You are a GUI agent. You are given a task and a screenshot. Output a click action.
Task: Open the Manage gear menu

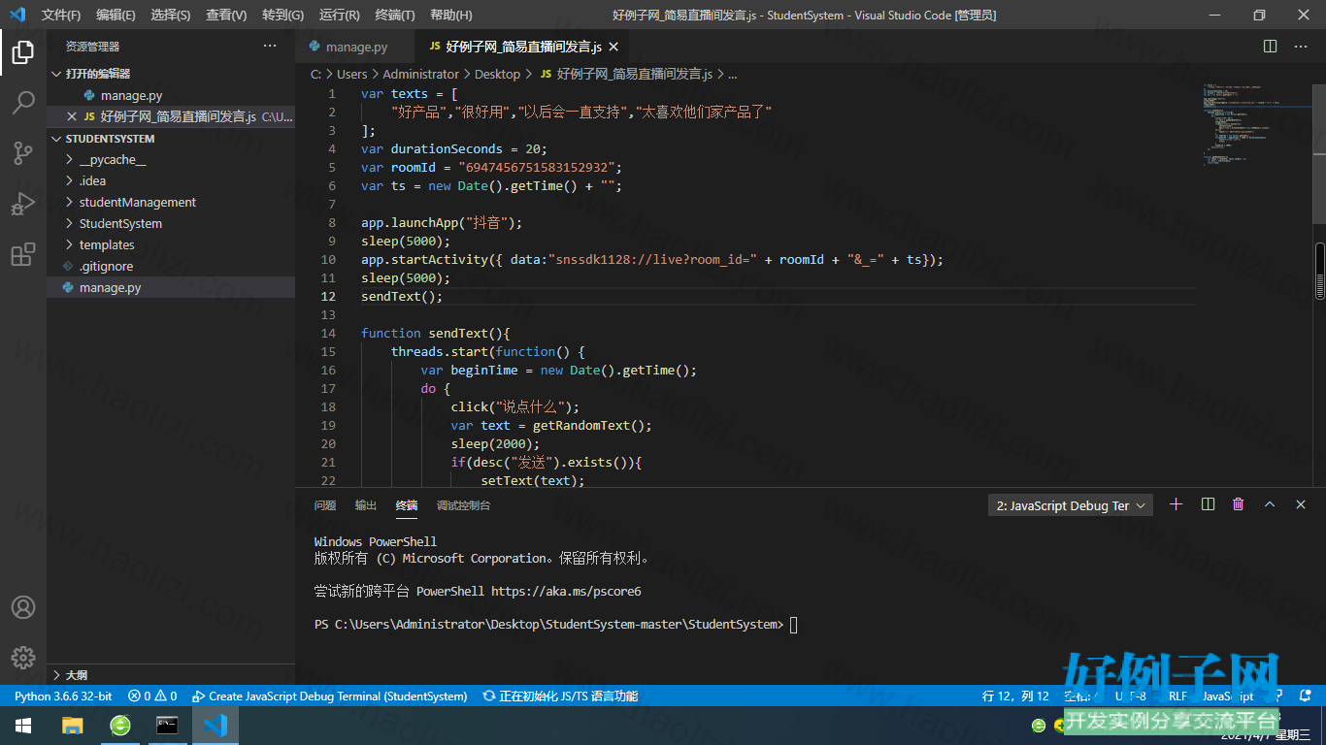point(23,658)
